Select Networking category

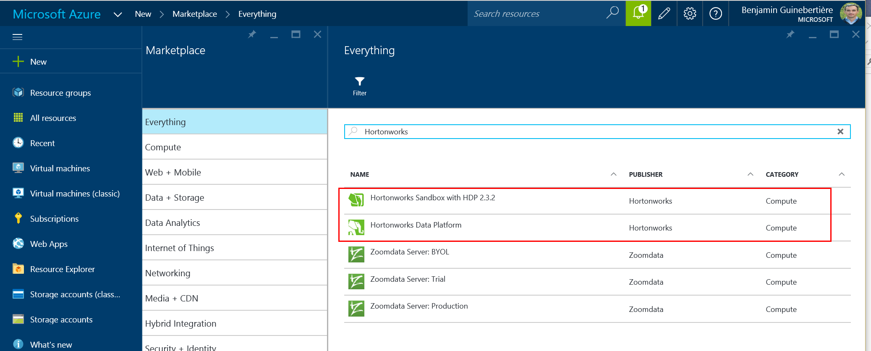(x=235, y=273)
